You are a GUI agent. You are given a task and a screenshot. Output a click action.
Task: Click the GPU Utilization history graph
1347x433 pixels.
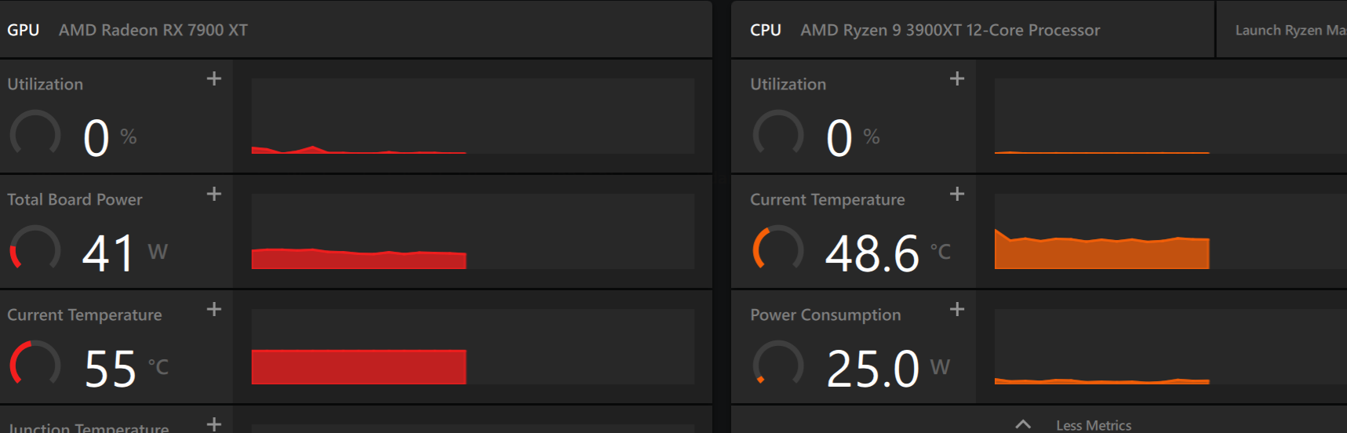point(472,116)
